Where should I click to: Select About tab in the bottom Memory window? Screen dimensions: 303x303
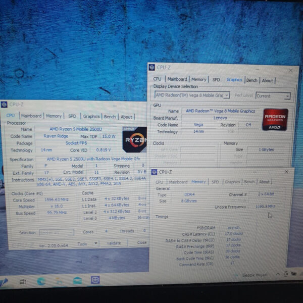tap(264, 182)
